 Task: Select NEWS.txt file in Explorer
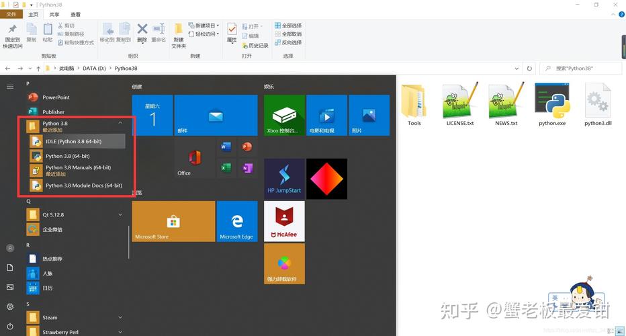pos(506,105)
